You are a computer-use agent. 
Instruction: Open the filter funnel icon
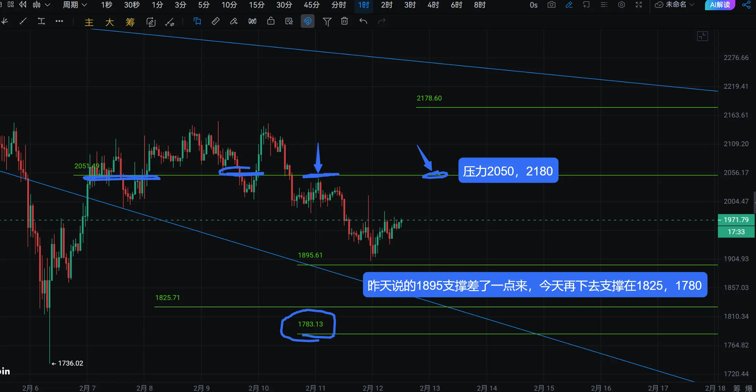click(327, 22)
